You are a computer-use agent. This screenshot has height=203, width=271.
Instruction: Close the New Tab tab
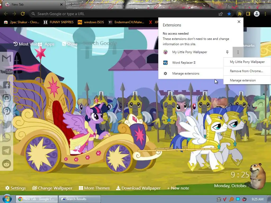[x=61, y=4]
